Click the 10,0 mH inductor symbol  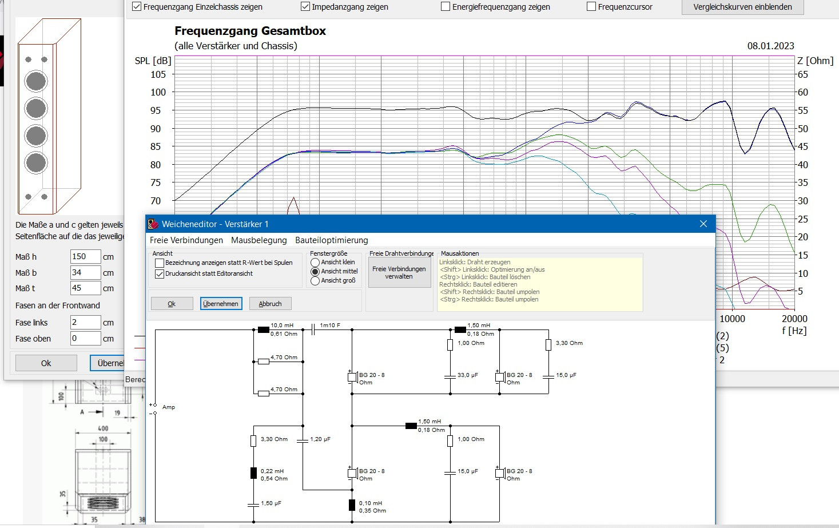(264, 329)
